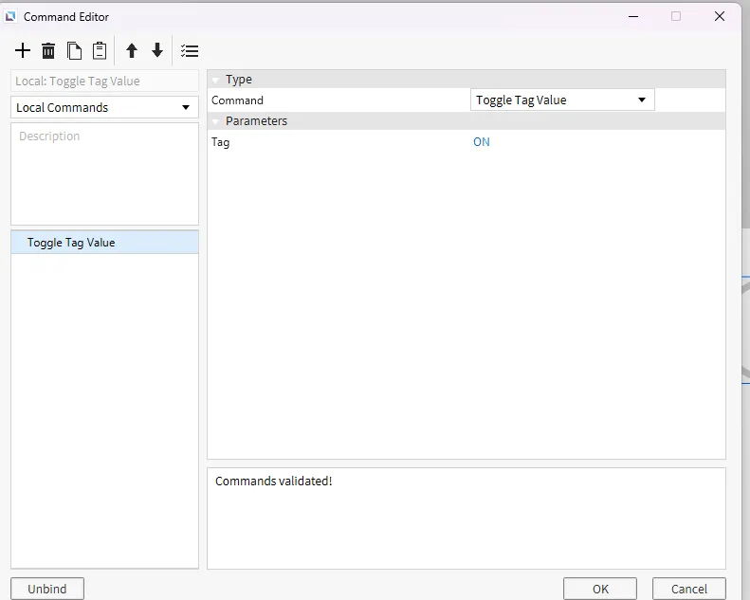The height and width of the screenshot is (600, 750).
Task: Close the Command Editor window
Action: point(722,16)
